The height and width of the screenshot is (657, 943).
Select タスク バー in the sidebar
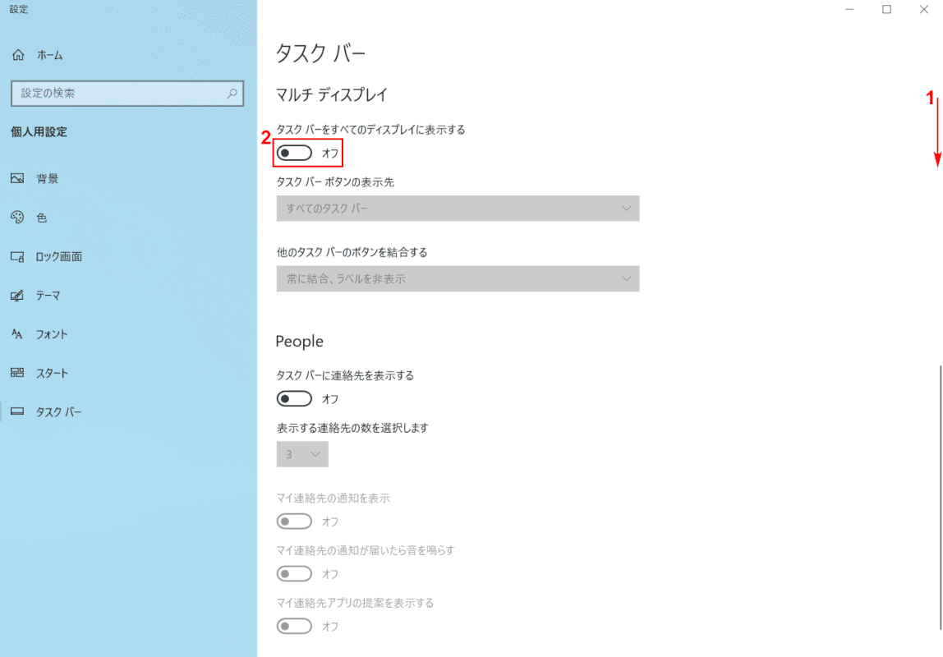coord(58,412)
